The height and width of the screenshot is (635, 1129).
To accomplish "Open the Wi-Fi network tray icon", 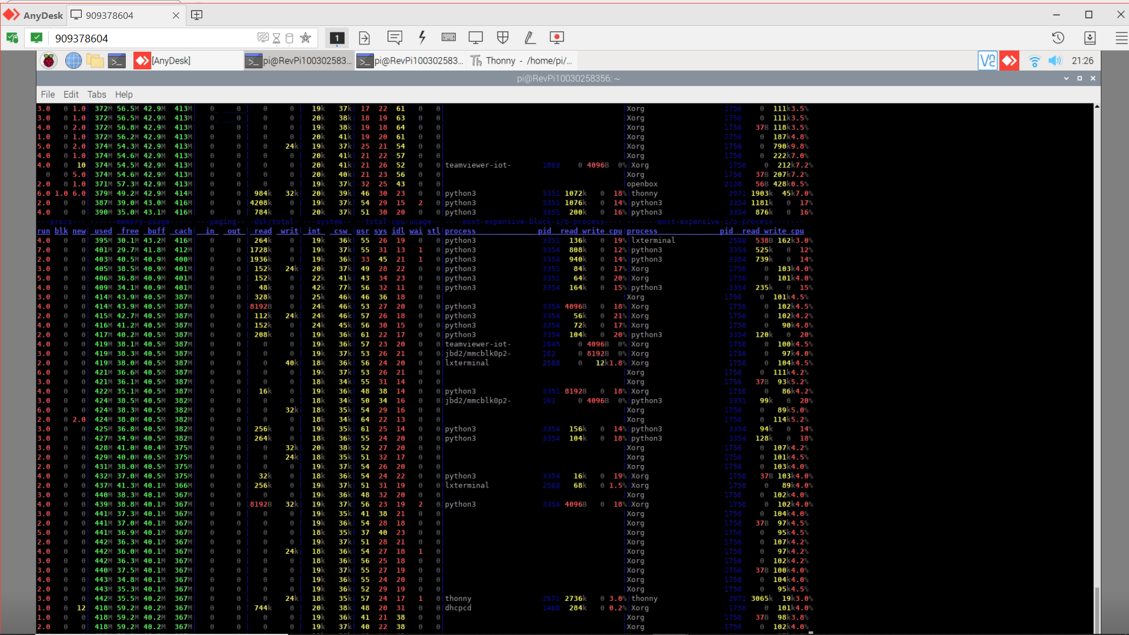I will (1035, 61).
